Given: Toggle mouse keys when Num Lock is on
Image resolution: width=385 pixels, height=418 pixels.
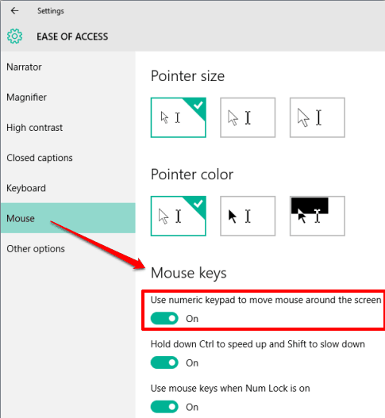Looking at the screenshot, I should point(164,407).
